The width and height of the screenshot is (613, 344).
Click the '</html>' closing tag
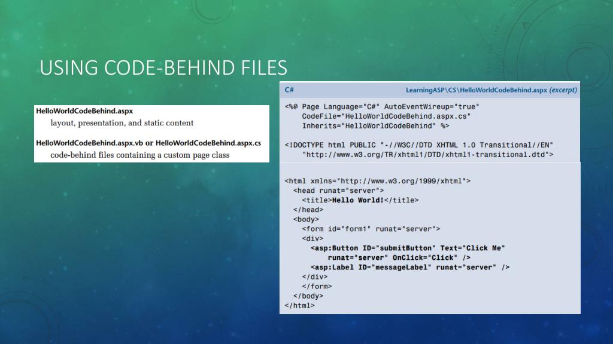click(299, 305)
